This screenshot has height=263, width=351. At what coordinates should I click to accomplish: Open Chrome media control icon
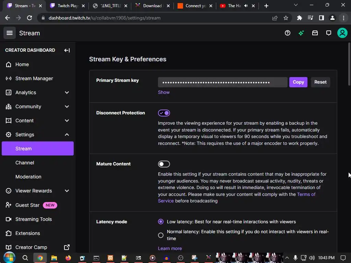point(310,18)
